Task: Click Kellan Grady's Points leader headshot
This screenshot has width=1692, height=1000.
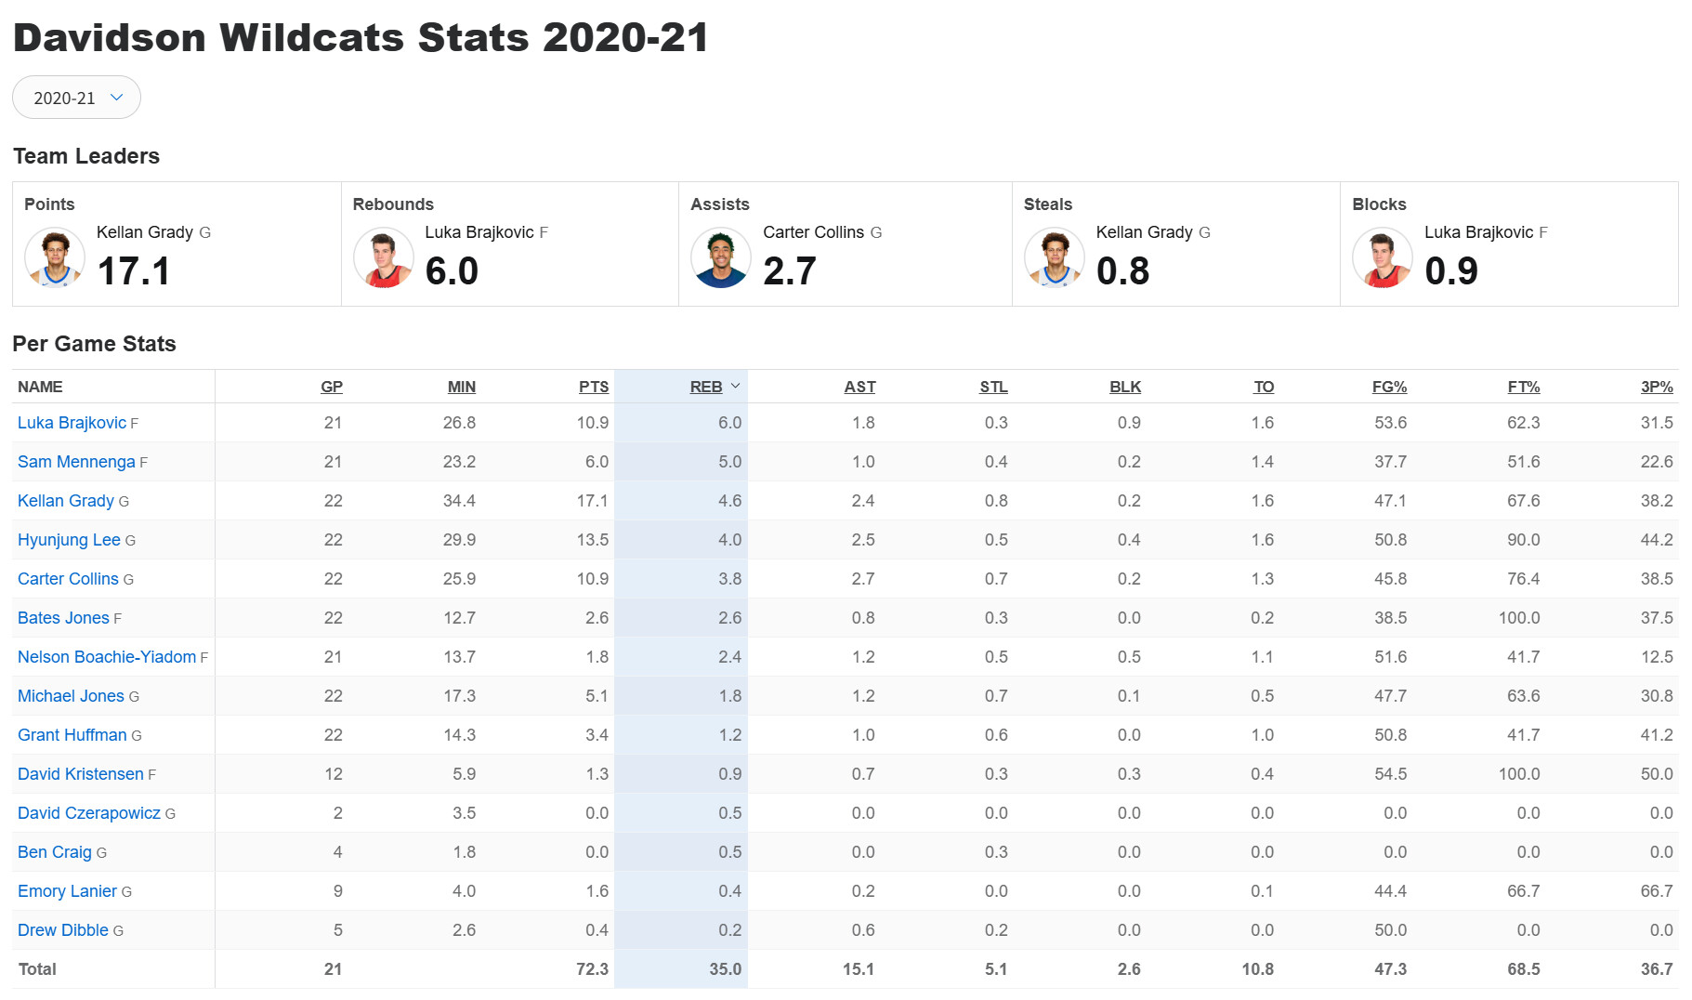Action: click(55, 257)
